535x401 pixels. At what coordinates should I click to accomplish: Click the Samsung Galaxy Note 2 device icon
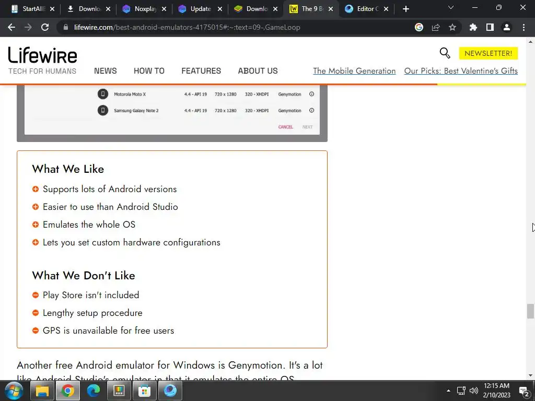point(103,110)
